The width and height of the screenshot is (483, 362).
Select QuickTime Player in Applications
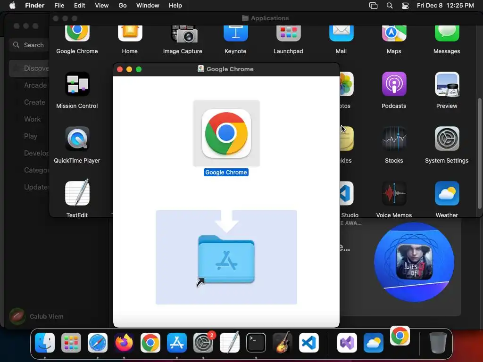coord(77,139)
